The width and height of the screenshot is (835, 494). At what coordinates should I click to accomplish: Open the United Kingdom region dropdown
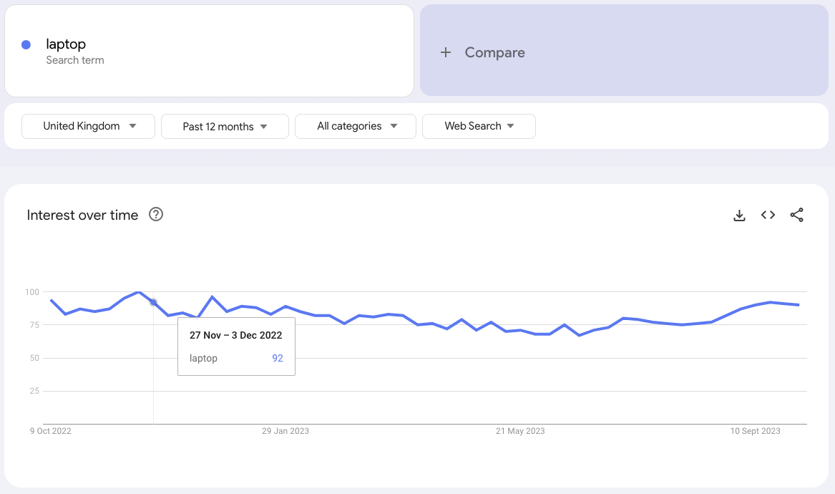pos(89,126)
